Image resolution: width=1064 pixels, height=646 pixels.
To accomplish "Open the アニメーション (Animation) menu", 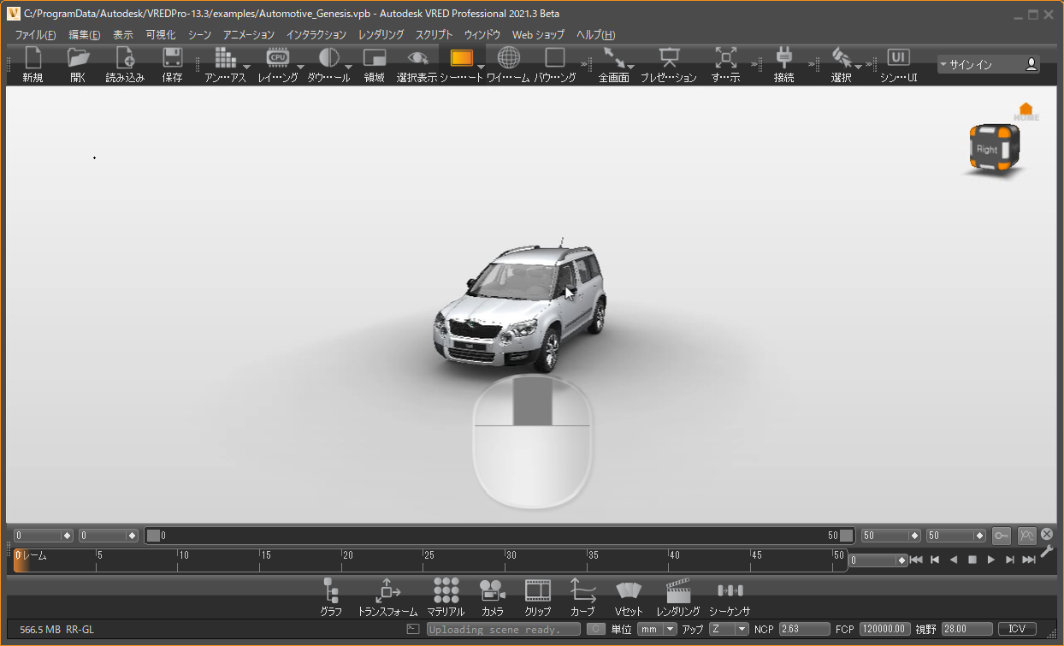I will point(249,35).
